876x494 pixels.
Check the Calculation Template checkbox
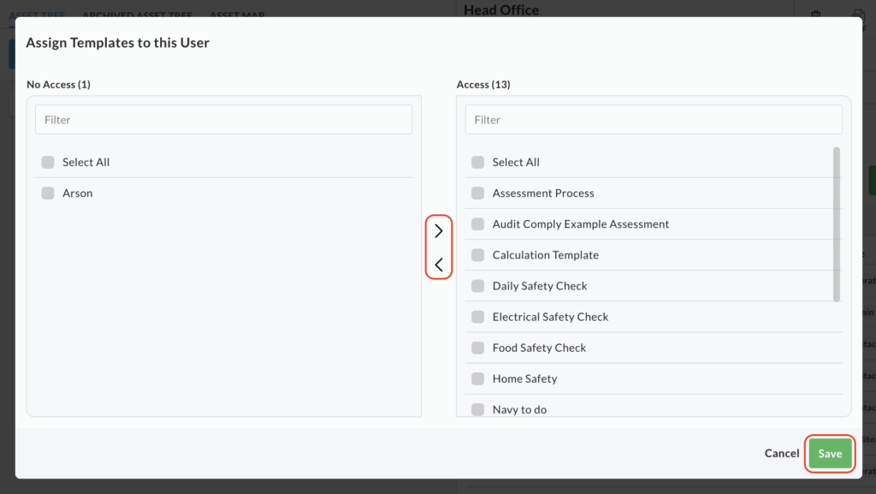tap(477, 255)
